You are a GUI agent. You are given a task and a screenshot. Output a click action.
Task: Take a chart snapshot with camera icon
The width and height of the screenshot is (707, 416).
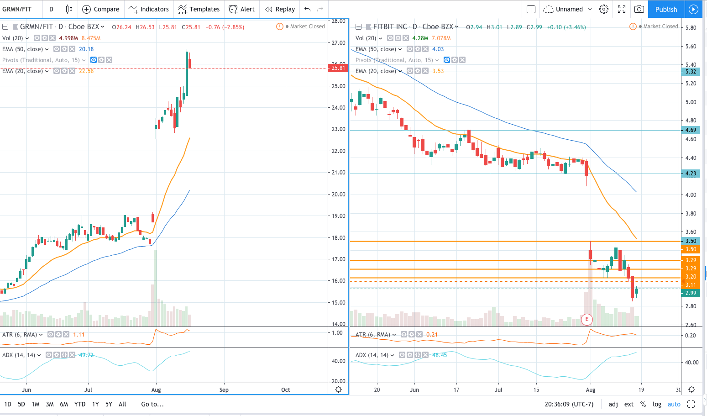coord(639,9)
